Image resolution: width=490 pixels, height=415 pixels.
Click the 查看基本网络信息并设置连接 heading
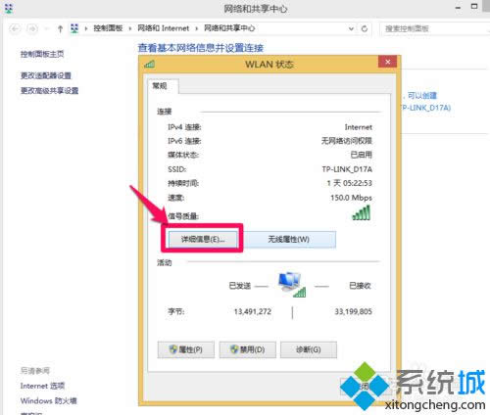click(x=201, y=48)
